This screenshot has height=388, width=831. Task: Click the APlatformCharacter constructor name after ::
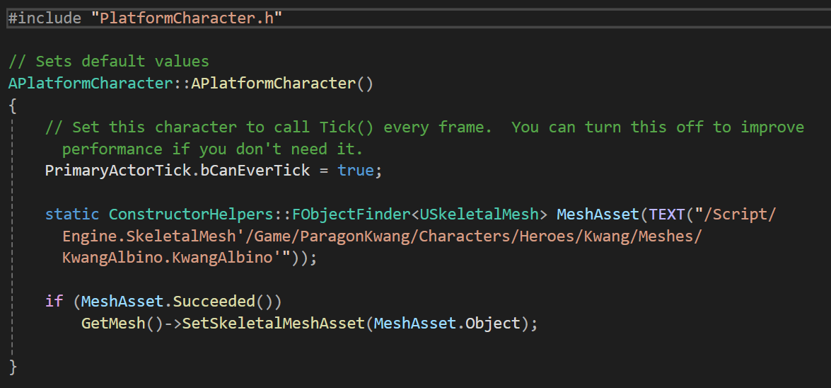(x=274, y=84)
